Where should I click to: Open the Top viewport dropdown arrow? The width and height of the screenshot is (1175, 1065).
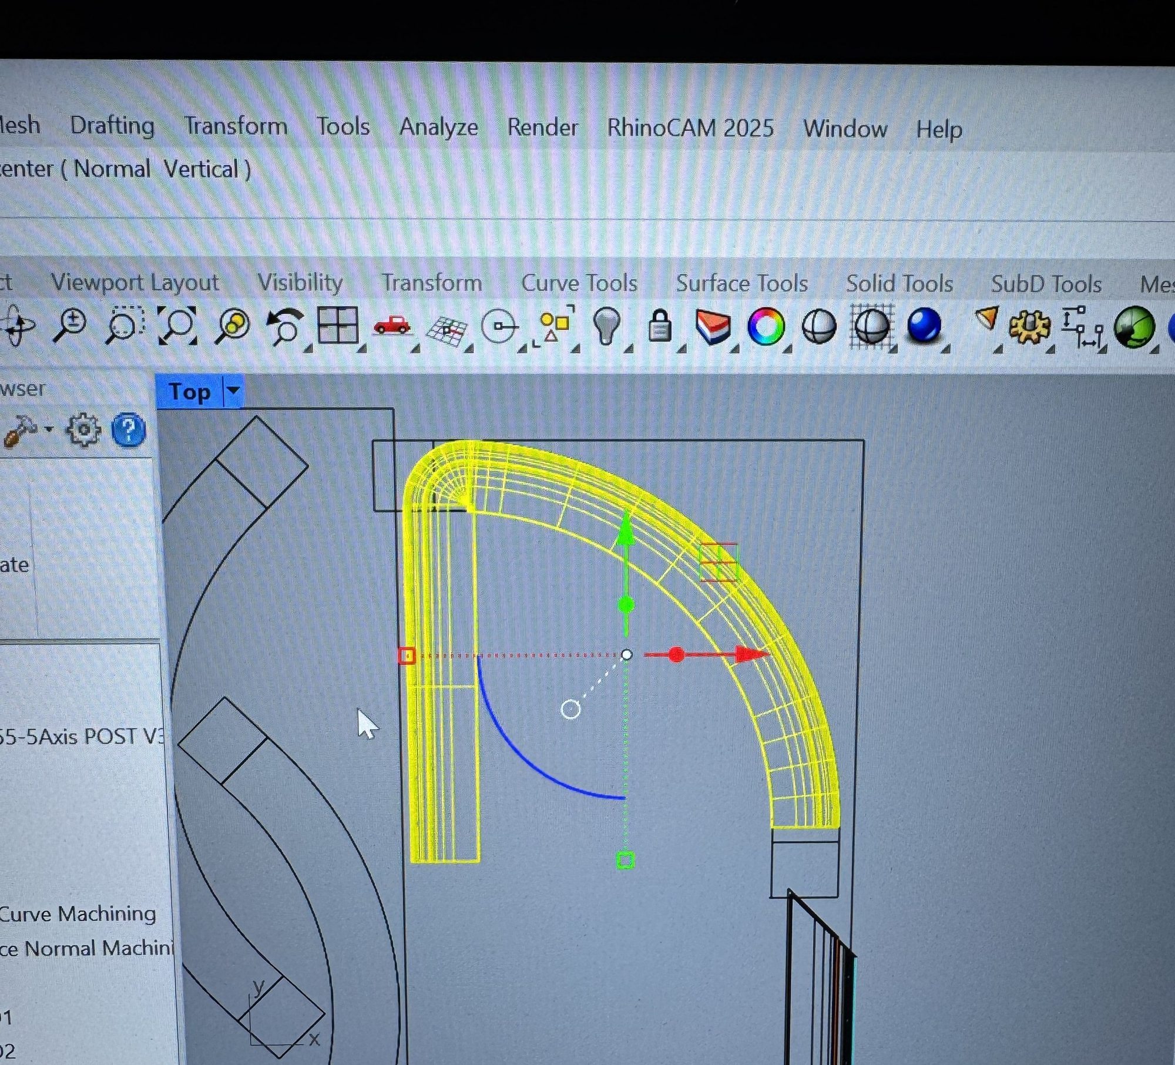233,391
